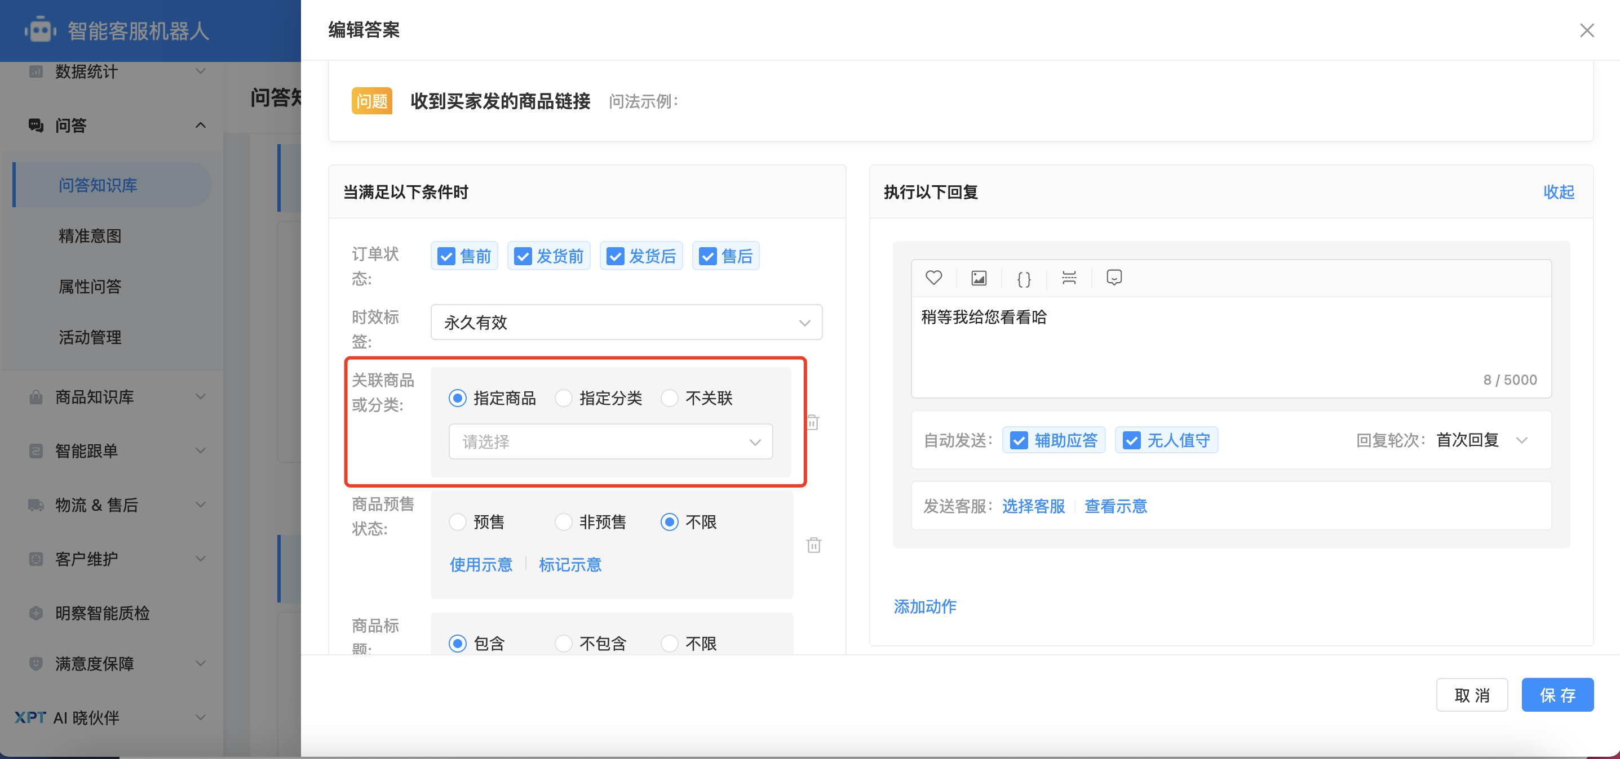Open 活动管理 in the sidebar
The image size is (1620, 759).
90,337
